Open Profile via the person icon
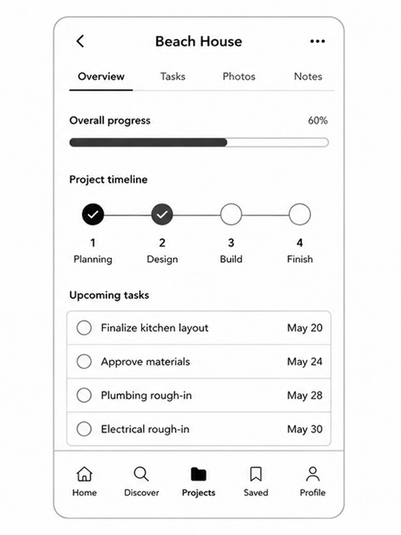Image resolution: width=401 pixels, height=535 pixels. (x=312, y=474)
